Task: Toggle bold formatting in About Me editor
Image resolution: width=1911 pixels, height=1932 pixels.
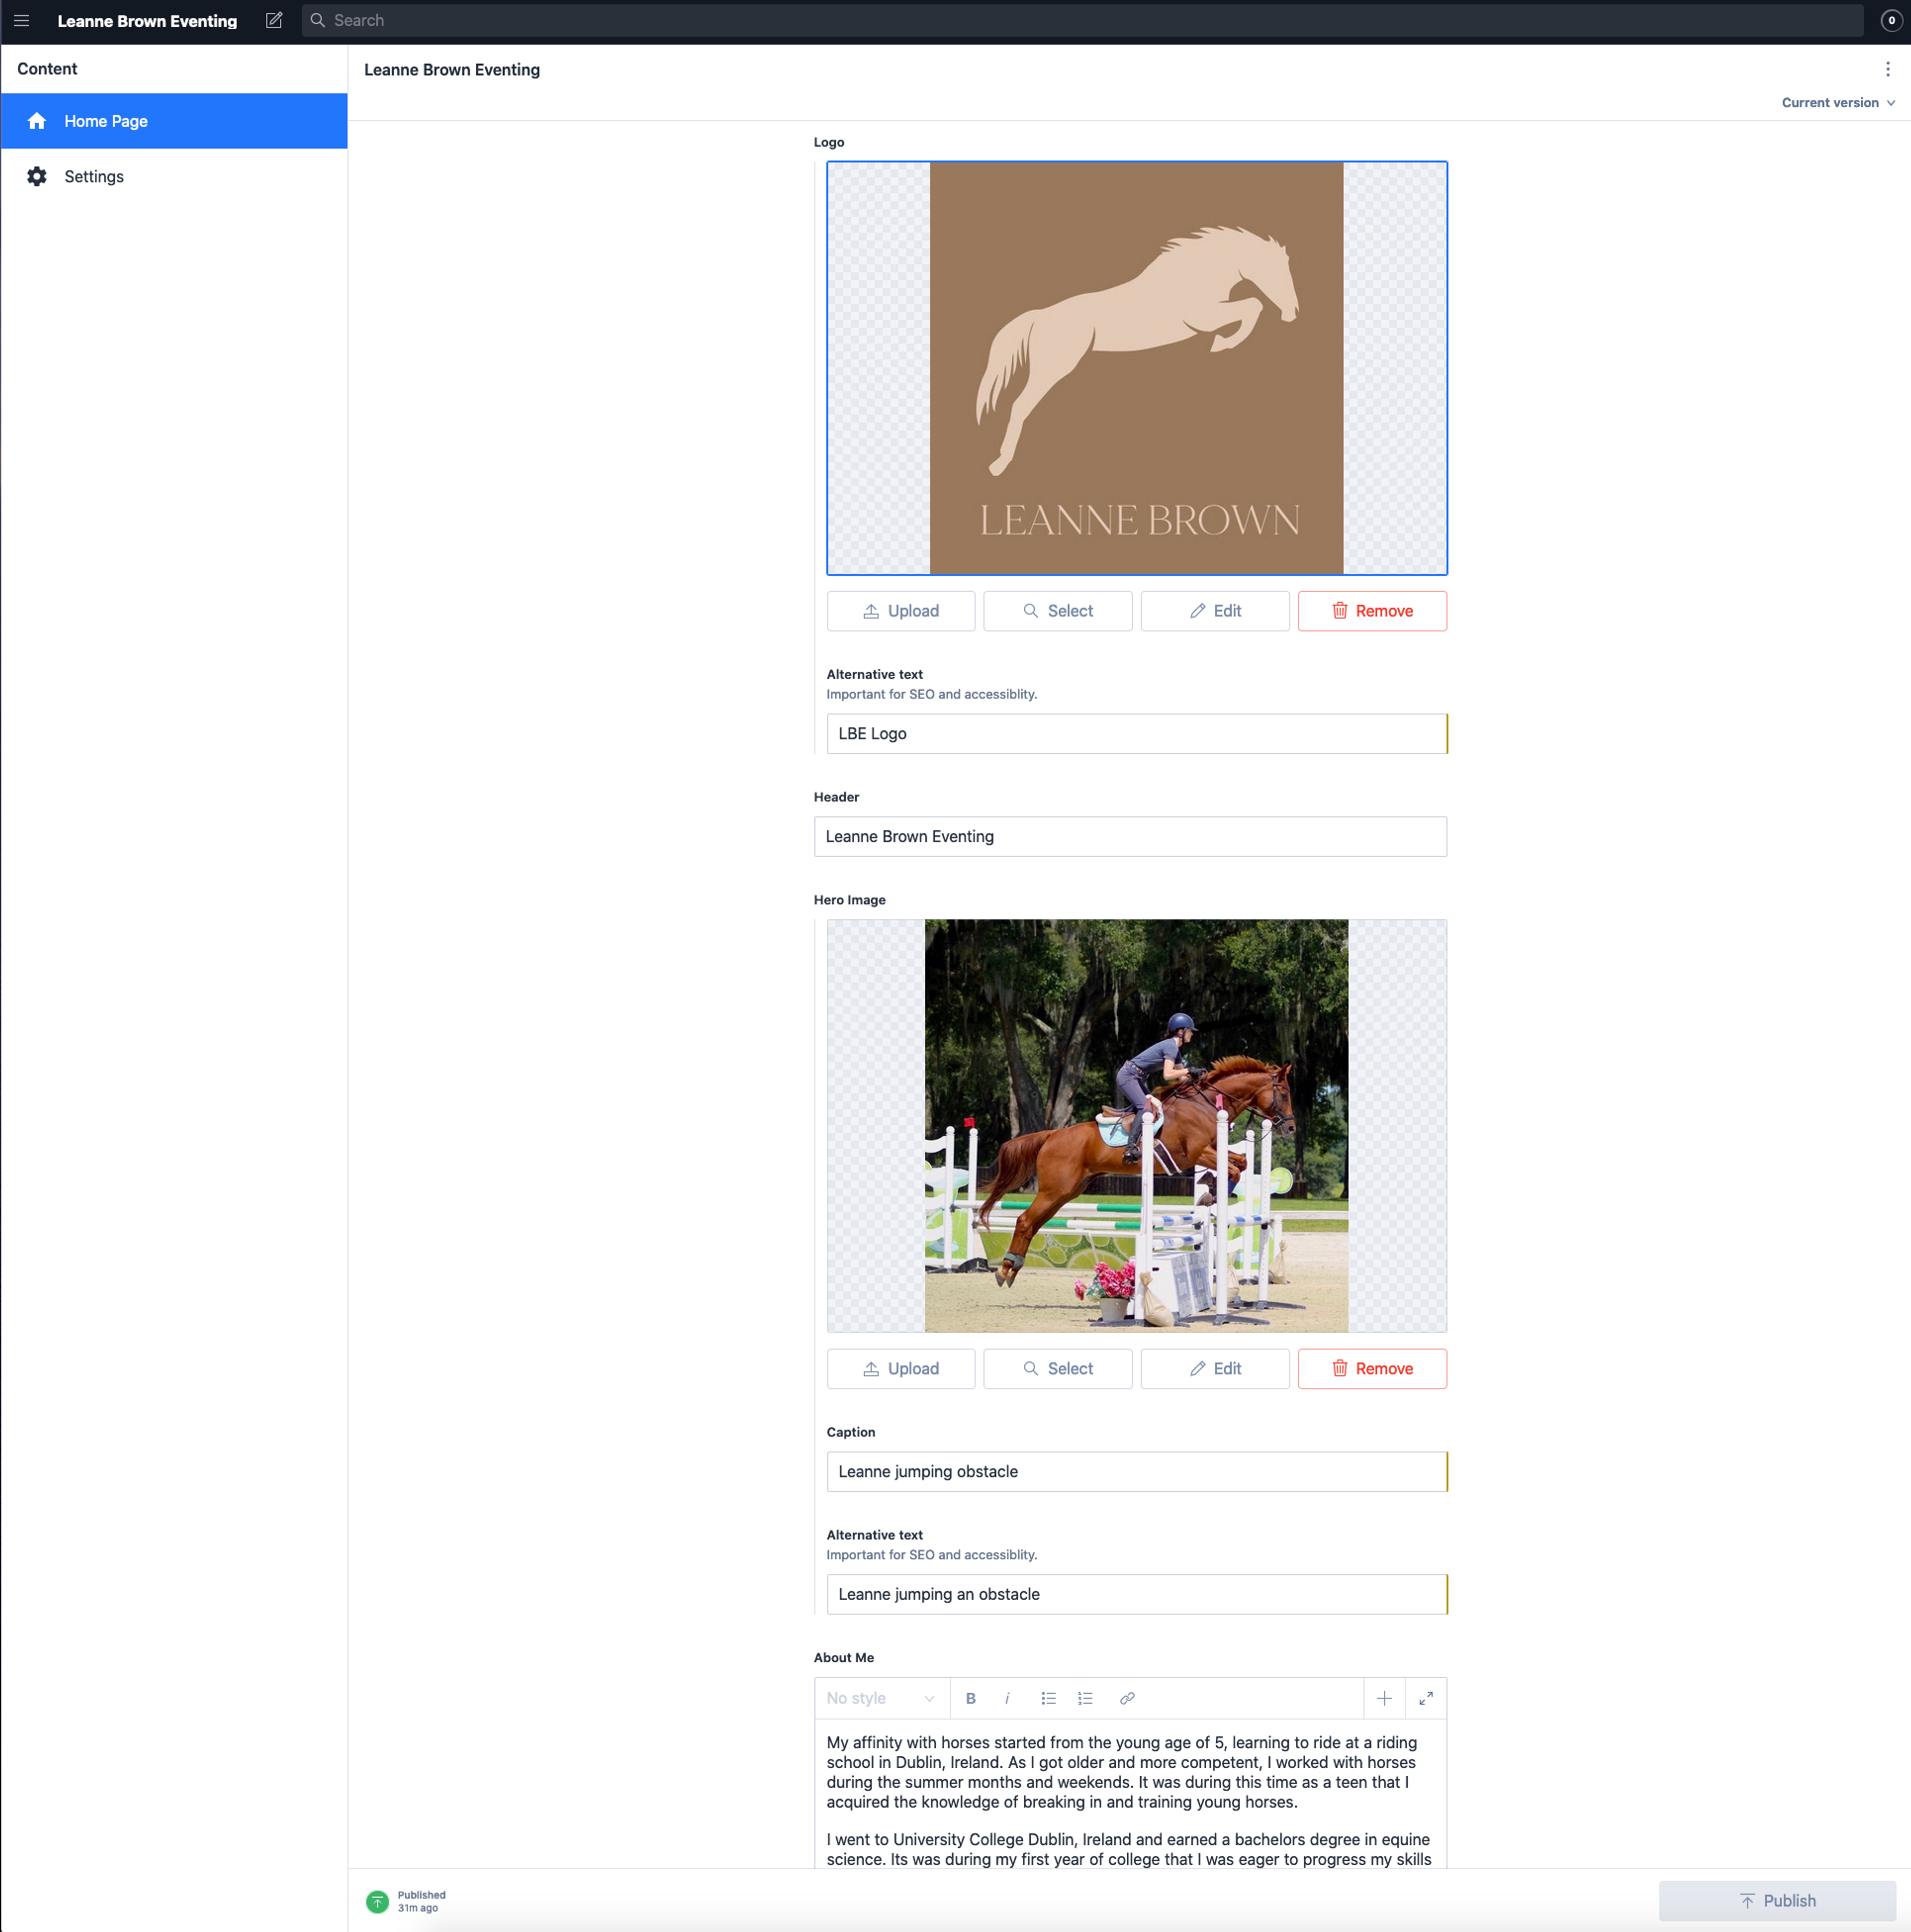Action: click(x=970, y=1698)
